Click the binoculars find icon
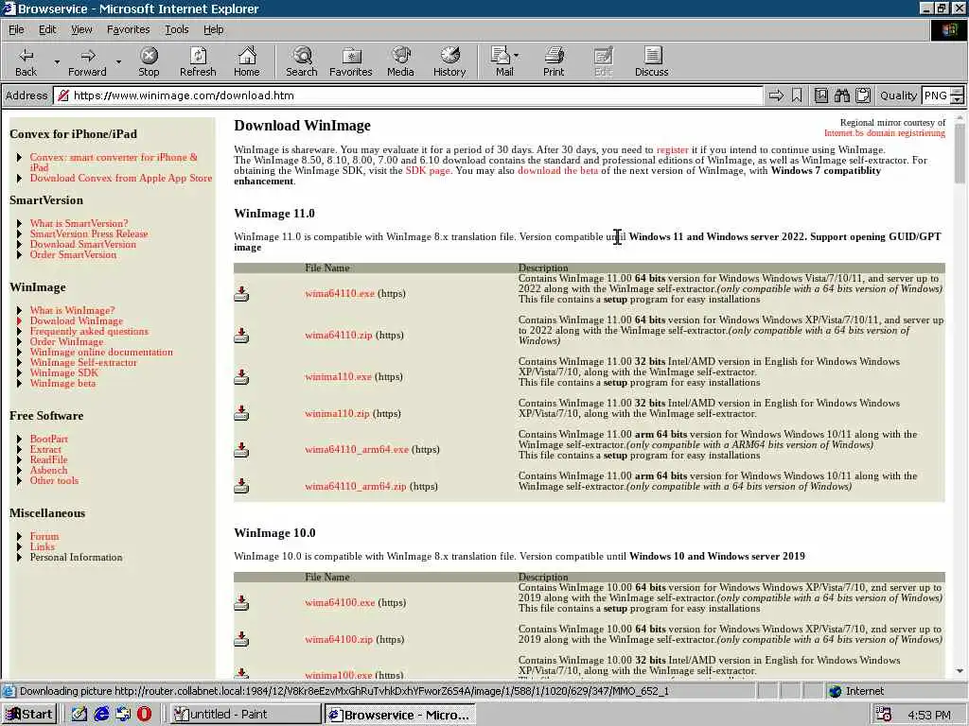The height and width of the screenshot is (726, 969). (x=841, y=95)
